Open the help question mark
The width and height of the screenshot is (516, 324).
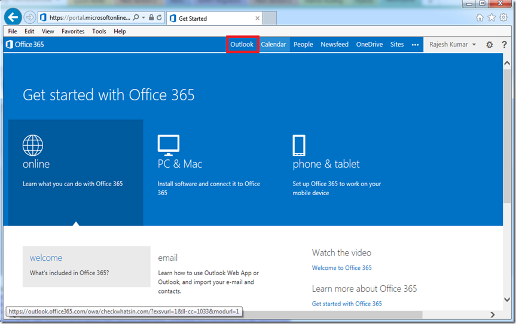tap(504, 45)
